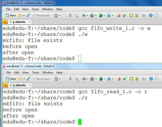Click the color scheme icon in bottom window
Viewport: 162px width, 127px height.
(x=92, y=79)
